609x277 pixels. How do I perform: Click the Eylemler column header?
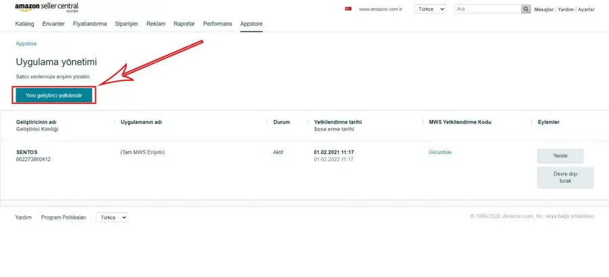pos(548,122)
